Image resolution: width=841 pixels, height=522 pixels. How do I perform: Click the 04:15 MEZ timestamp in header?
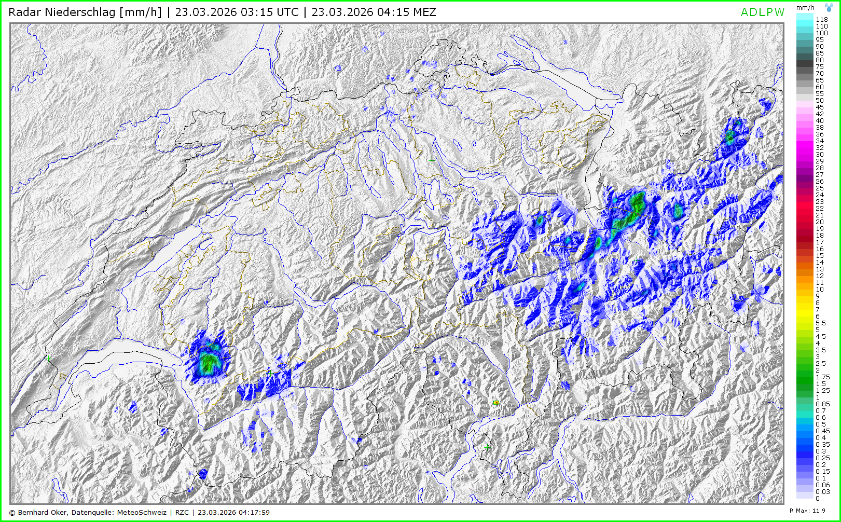coord(374,12)
